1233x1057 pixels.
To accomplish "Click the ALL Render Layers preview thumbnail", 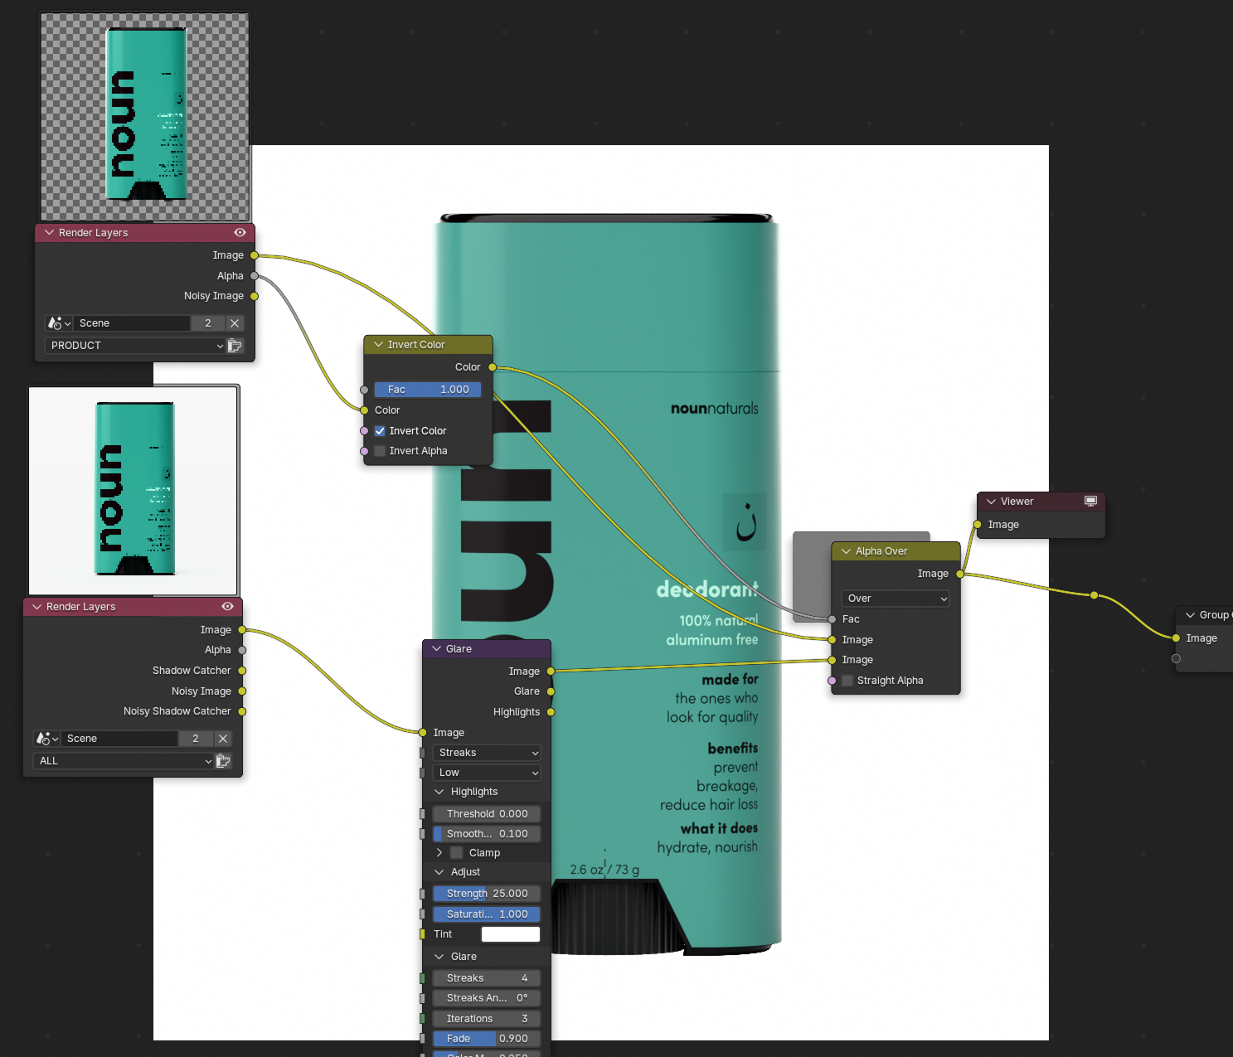I will (x=133, y=490).
